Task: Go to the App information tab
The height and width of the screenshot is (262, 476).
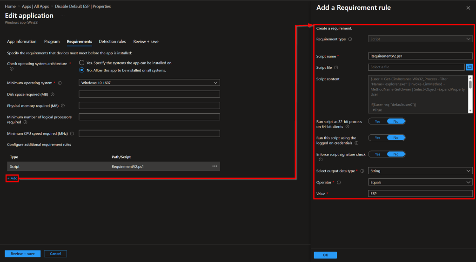Action: pos(22,42)
